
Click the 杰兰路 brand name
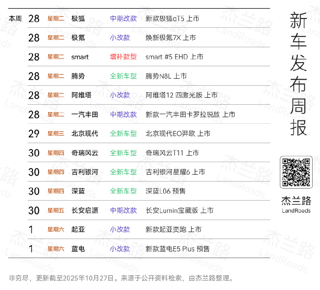pos(296,201)
